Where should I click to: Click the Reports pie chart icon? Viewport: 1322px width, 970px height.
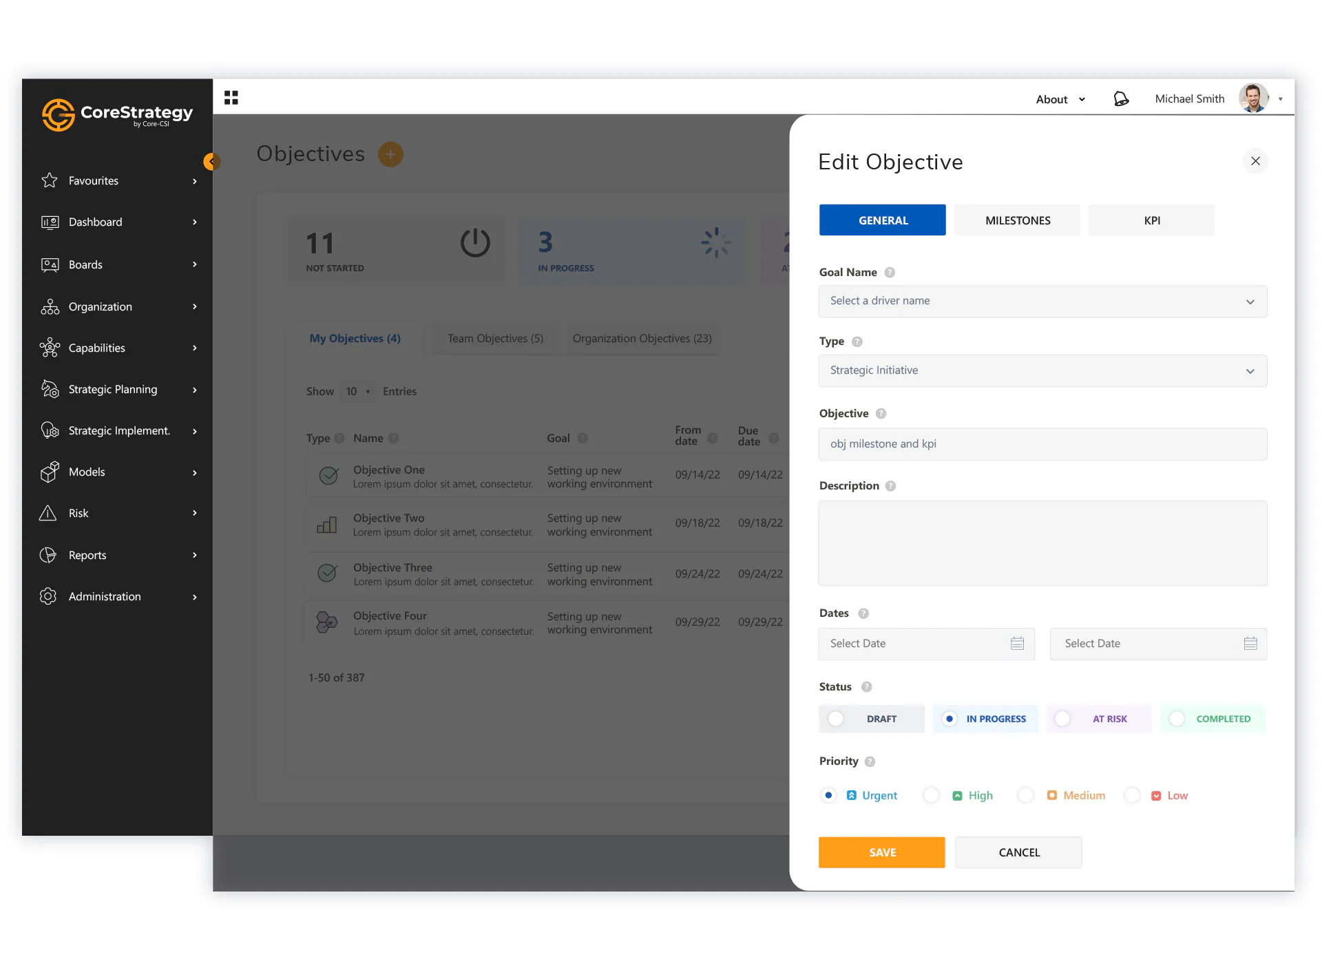[x=48, y=556]
